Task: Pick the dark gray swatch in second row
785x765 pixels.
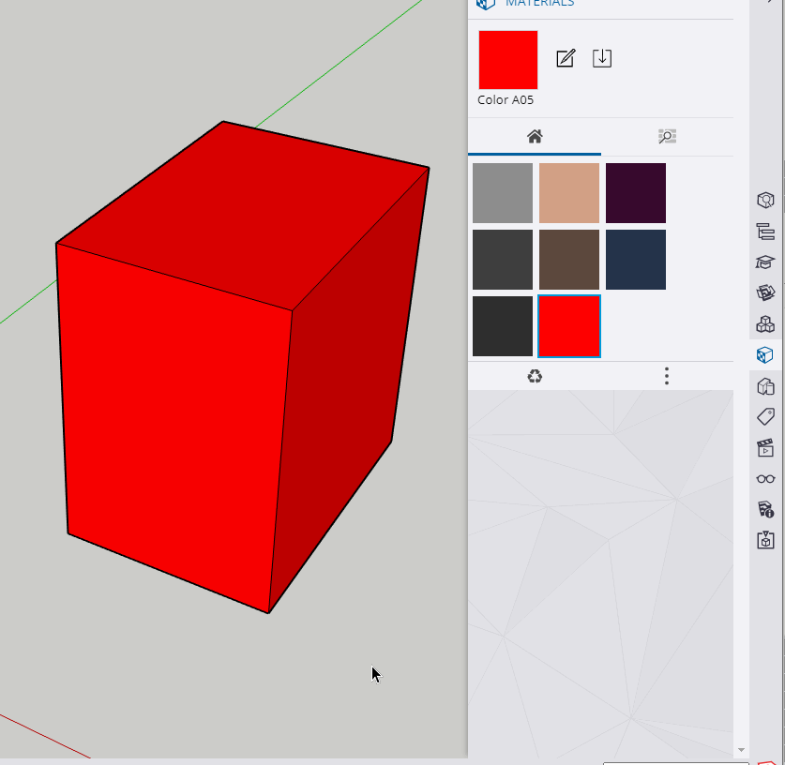Action: click(x=503, y=260)
